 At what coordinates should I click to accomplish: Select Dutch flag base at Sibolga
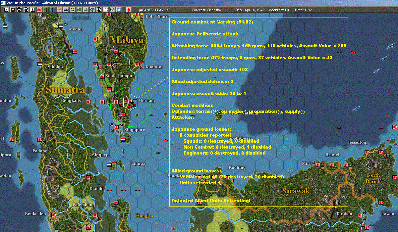point(40,64)
